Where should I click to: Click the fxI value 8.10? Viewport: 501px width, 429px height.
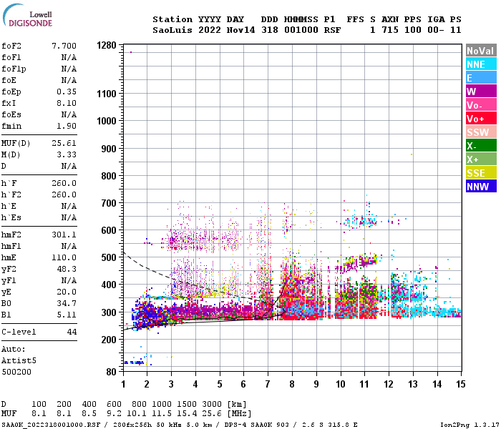click(x=67, y=103)
